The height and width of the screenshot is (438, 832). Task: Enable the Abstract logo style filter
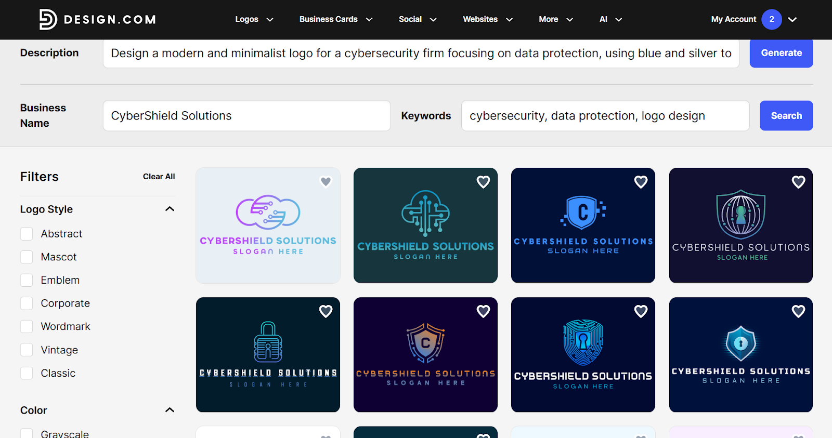tap(27, 234)
